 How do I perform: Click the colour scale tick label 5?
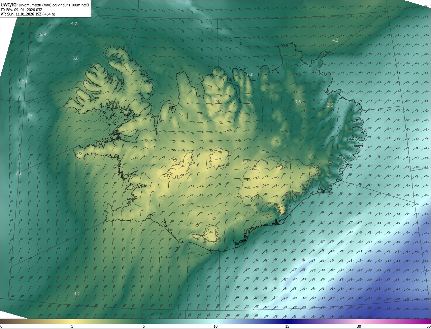(x=144, y=326)
